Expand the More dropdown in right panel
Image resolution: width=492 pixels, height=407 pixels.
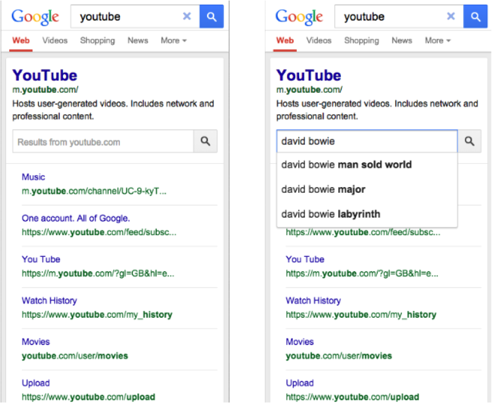(438, 40)
